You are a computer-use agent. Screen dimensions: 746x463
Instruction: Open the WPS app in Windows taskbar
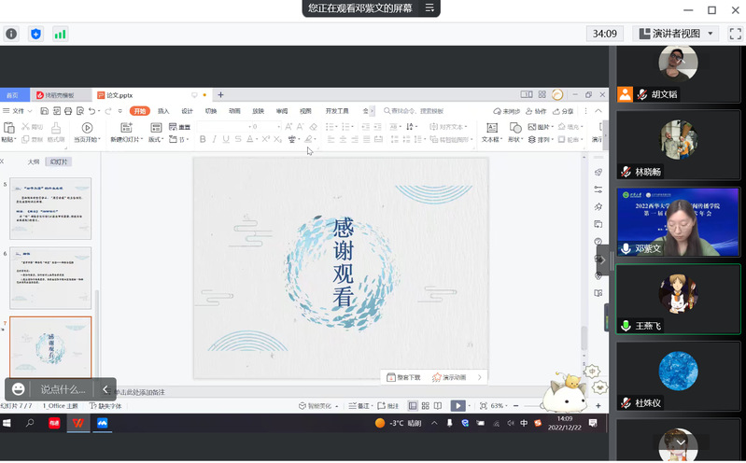click(x=78, y=423)
